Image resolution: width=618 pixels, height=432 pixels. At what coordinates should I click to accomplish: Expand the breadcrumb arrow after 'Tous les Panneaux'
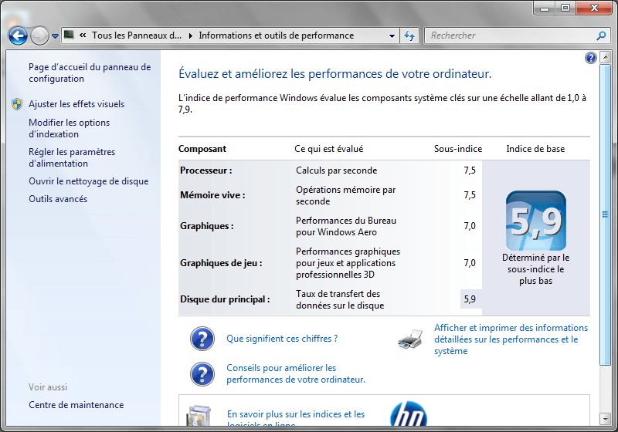[x=191, y=35]
